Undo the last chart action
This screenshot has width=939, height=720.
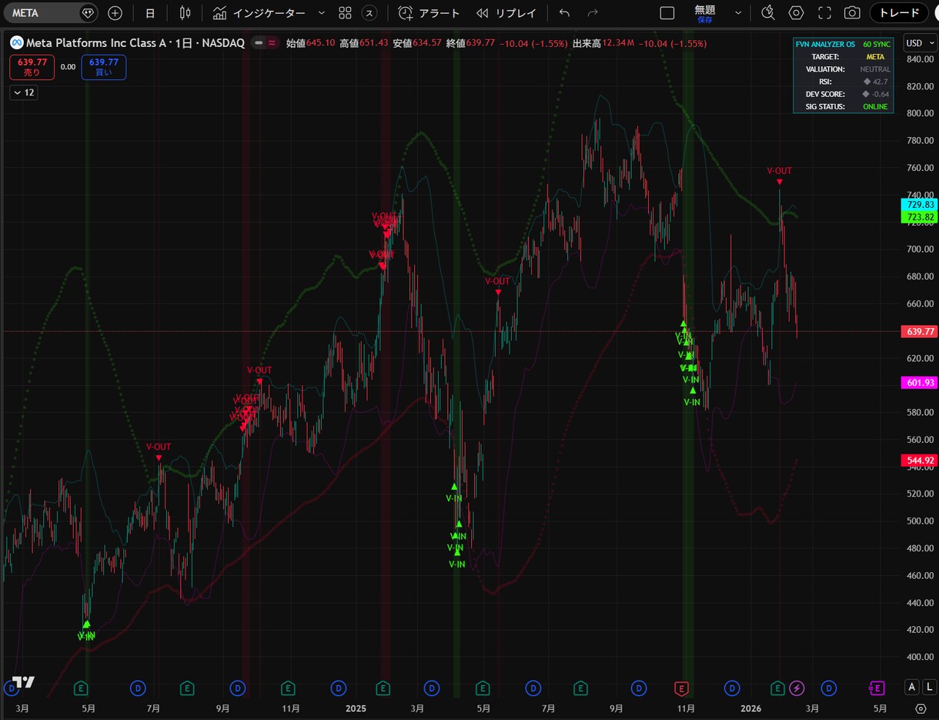564,13
